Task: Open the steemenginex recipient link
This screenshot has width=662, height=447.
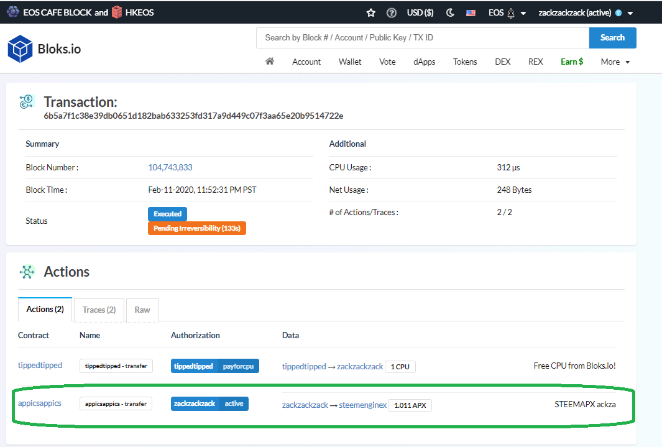Action: [362, 405]
